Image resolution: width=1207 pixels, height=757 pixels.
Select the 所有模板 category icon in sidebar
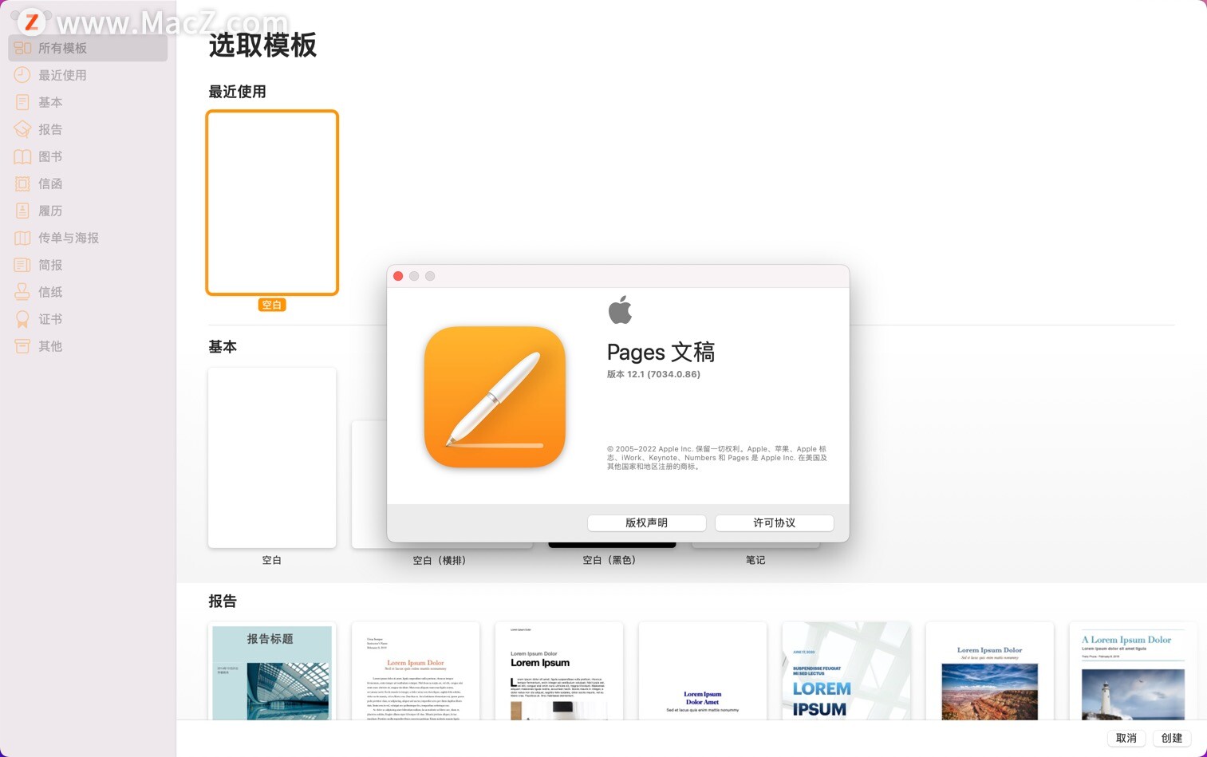point(22,48)
